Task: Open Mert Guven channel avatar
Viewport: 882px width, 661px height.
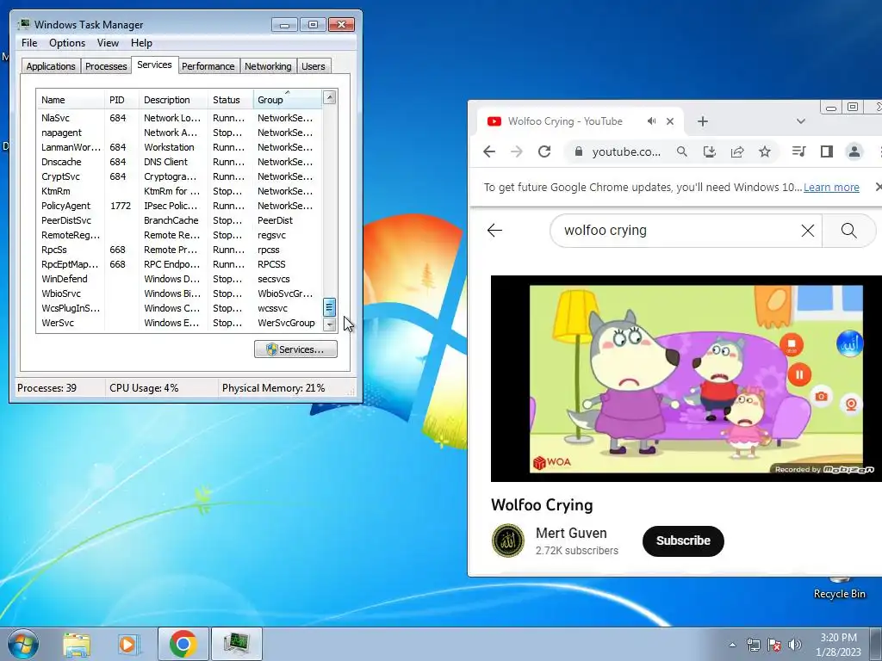Action: coord(508,541)
